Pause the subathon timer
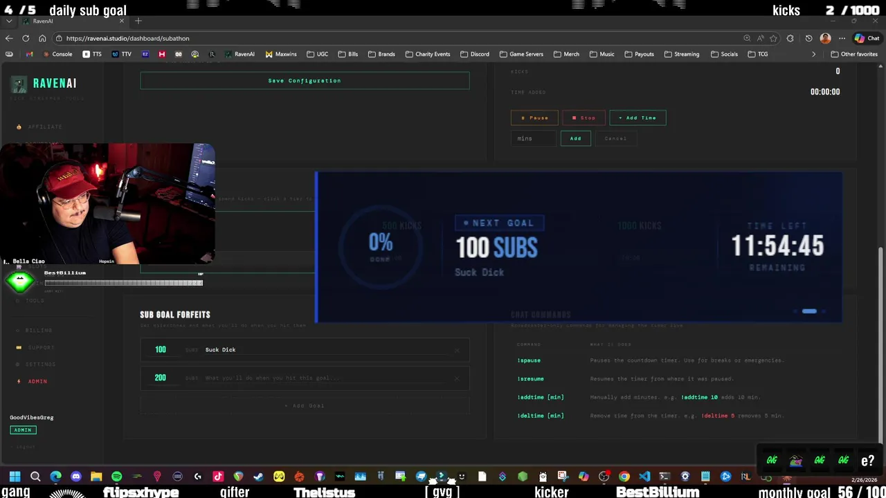The width and height of the screenshot is (886, 498). [534, 118]
